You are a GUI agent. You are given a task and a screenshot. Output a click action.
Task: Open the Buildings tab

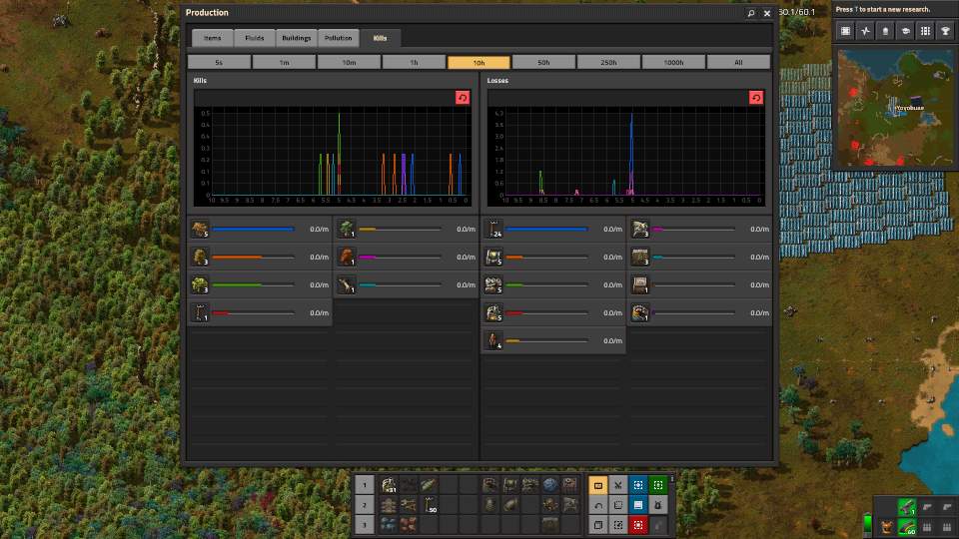pos(296,38)
